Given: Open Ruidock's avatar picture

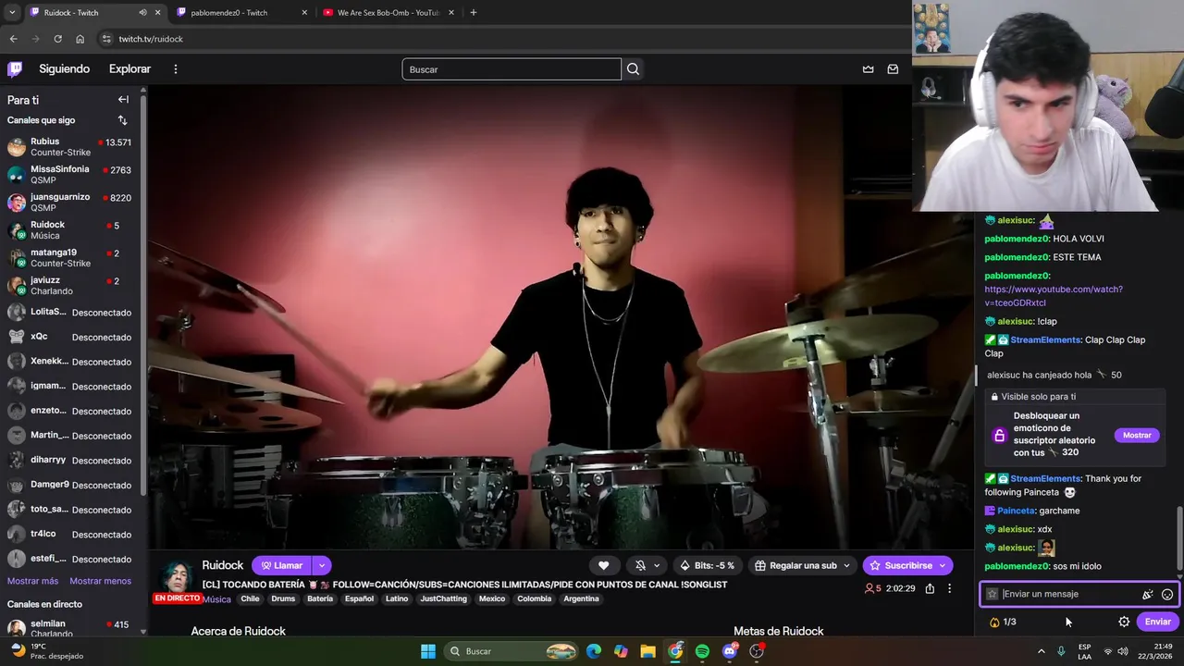Looking at the screenshot, I should (178, 576).
